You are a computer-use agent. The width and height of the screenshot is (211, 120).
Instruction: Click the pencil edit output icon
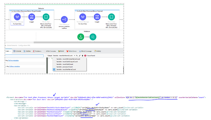click(x=80, y=55)
